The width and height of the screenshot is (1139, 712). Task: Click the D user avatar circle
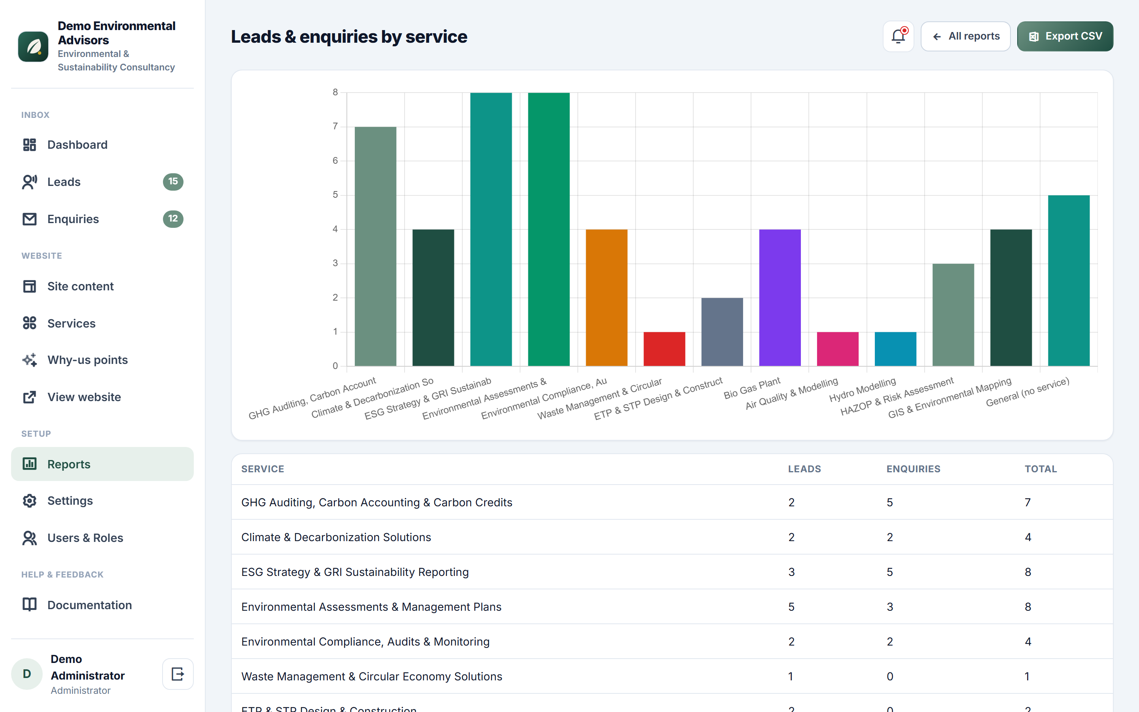pyautogui.click(x=27, y=674)
